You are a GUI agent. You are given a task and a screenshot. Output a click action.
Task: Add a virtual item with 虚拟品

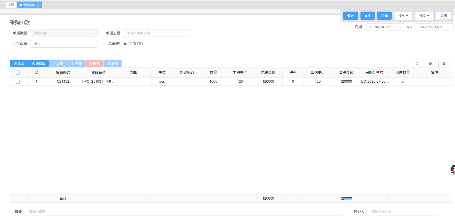tap(39, 64)
